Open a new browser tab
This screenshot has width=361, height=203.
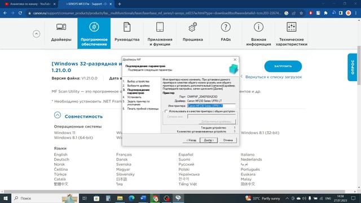[x=120, y=4]
